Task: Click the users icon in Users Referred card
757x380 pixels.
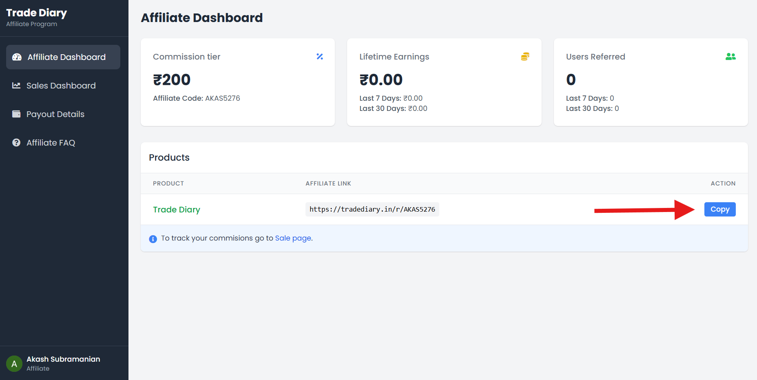Action: coord(730,57)
